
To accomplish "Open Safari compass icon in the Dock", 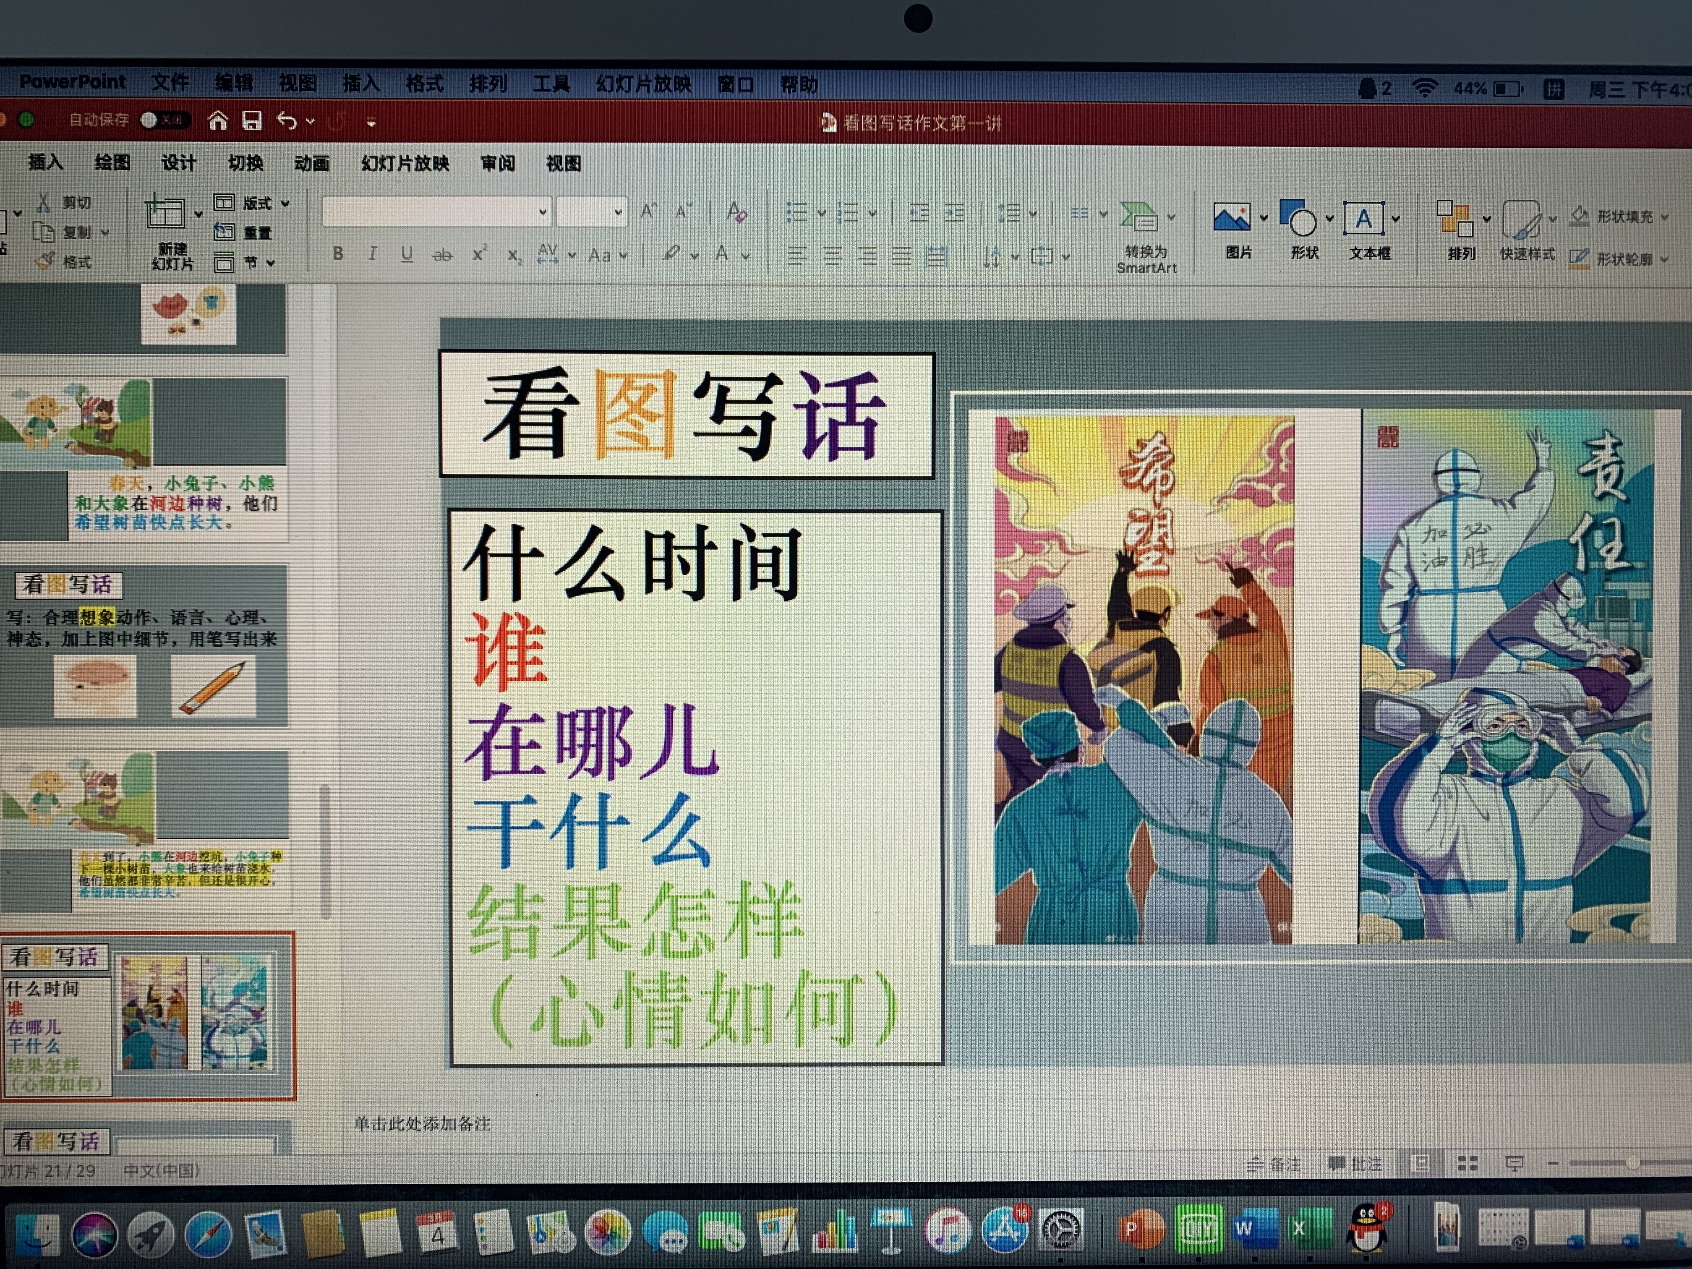I will coord(208,1234).
